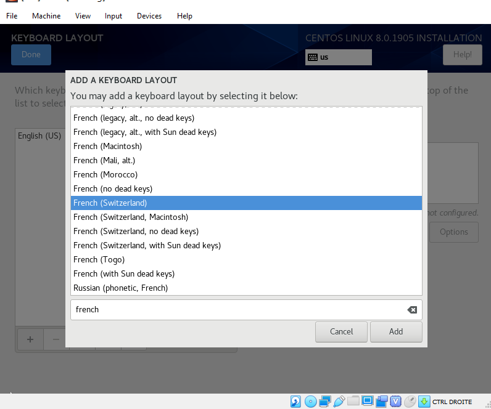Select French (Togo) keyboard layout
This screenshot has width=491, height=409.
pyautogui.click(x=99, y=259)
